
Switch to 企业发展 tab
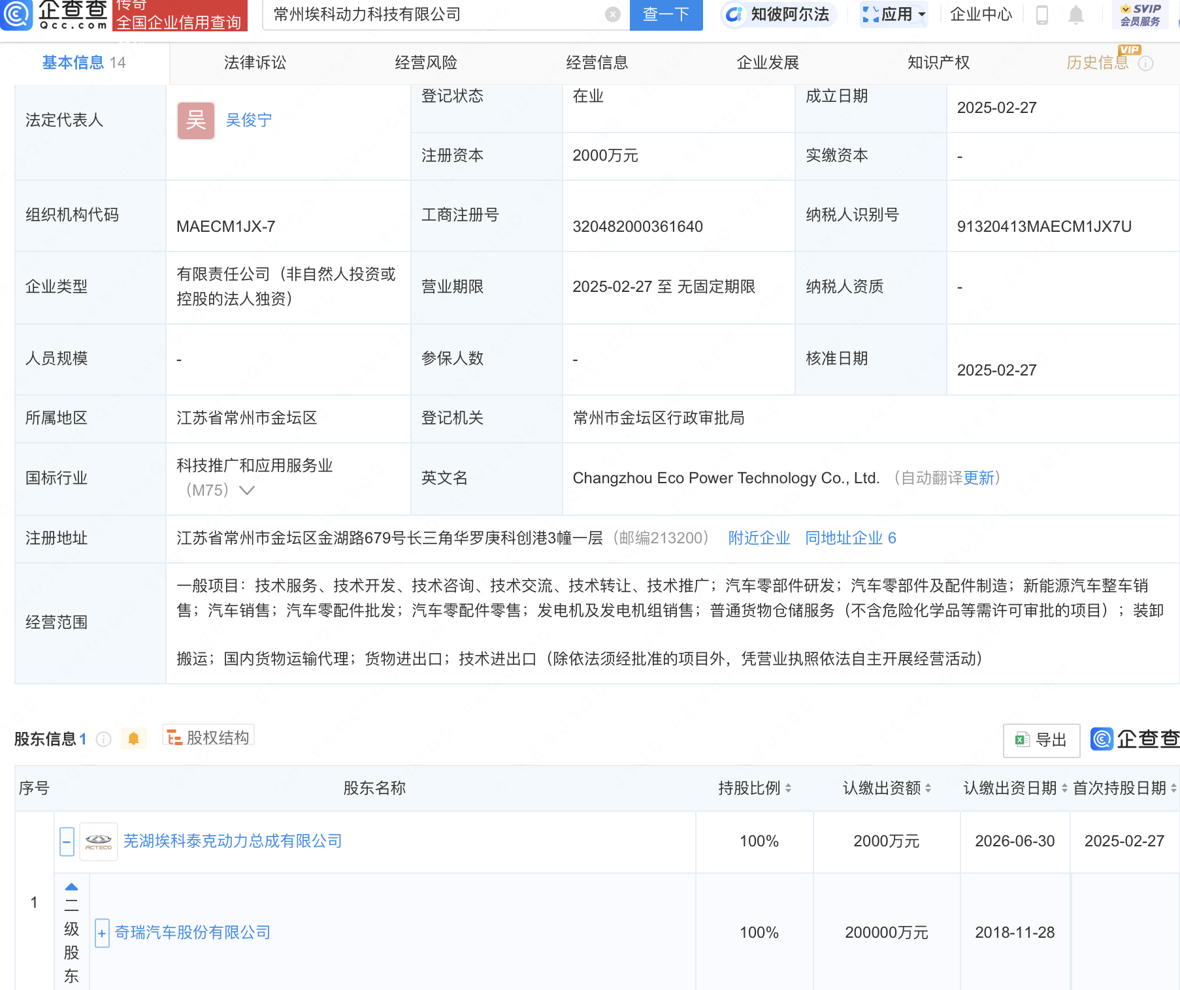pos(768,63)
